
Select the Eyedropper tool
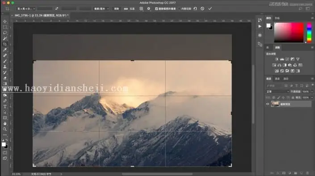coord(5,49)
